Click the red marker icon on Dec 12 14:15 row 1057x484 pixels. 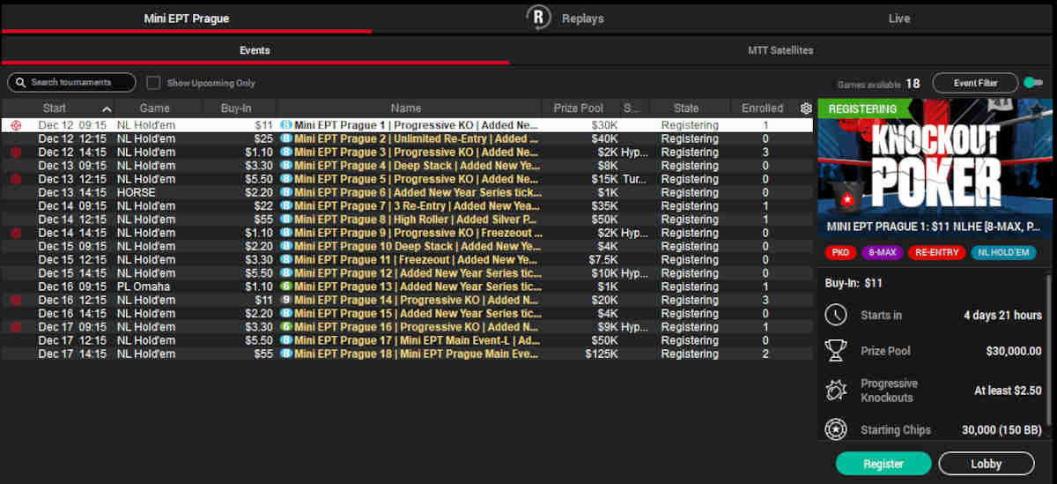[x=15, y=153]
